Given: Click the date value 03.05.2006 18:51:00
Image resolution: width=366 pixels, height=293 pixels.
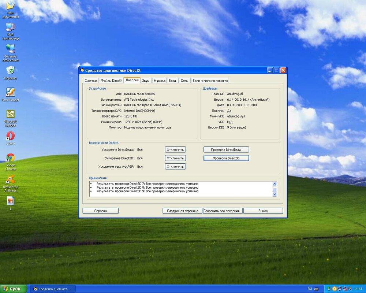Looking at the screenshot, I should click(242, 105).
